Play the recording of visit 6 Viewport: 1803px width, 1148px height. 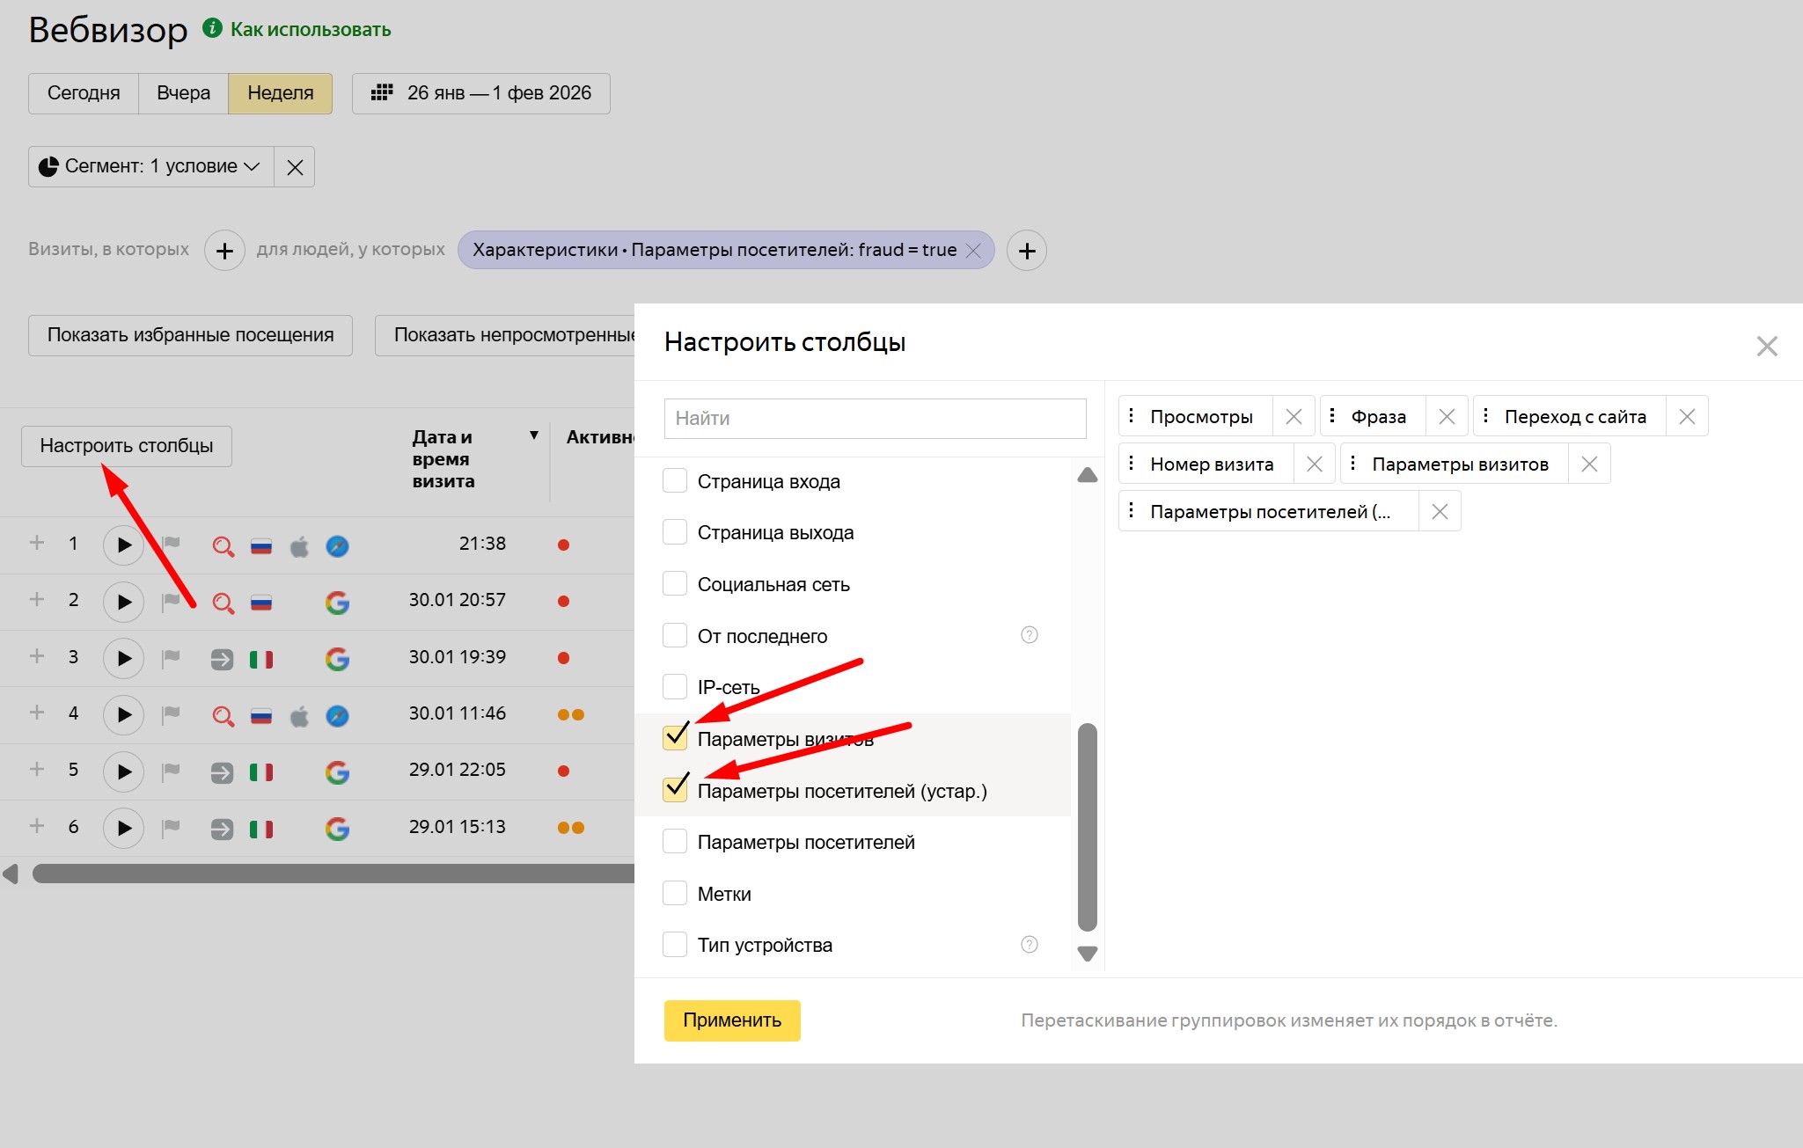coord(124,828)
